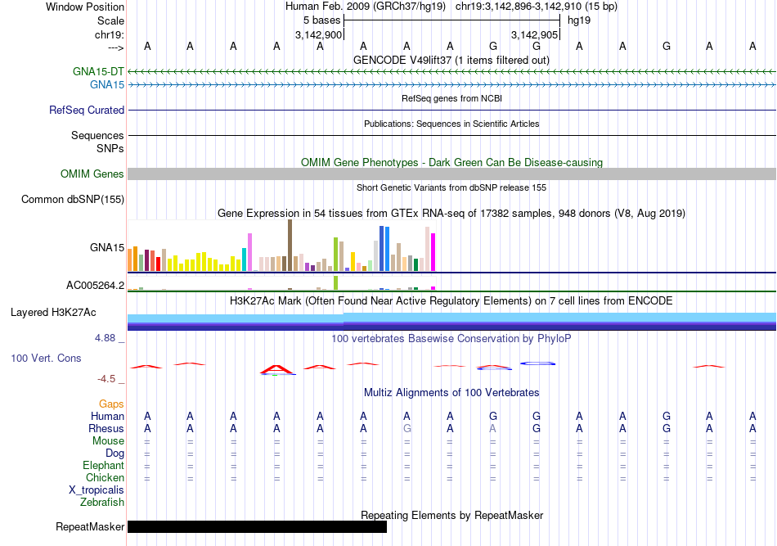Click the GNA15-DT gene track label
The image size is (777, 546).
(x=98, y=71)
